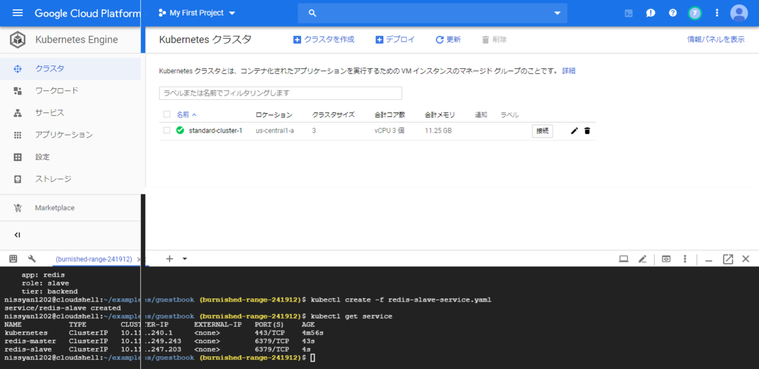The width and height of the screenshot is (759, 369).
Task: Click the 更新 refresh button
Action: tap(448, 39)
